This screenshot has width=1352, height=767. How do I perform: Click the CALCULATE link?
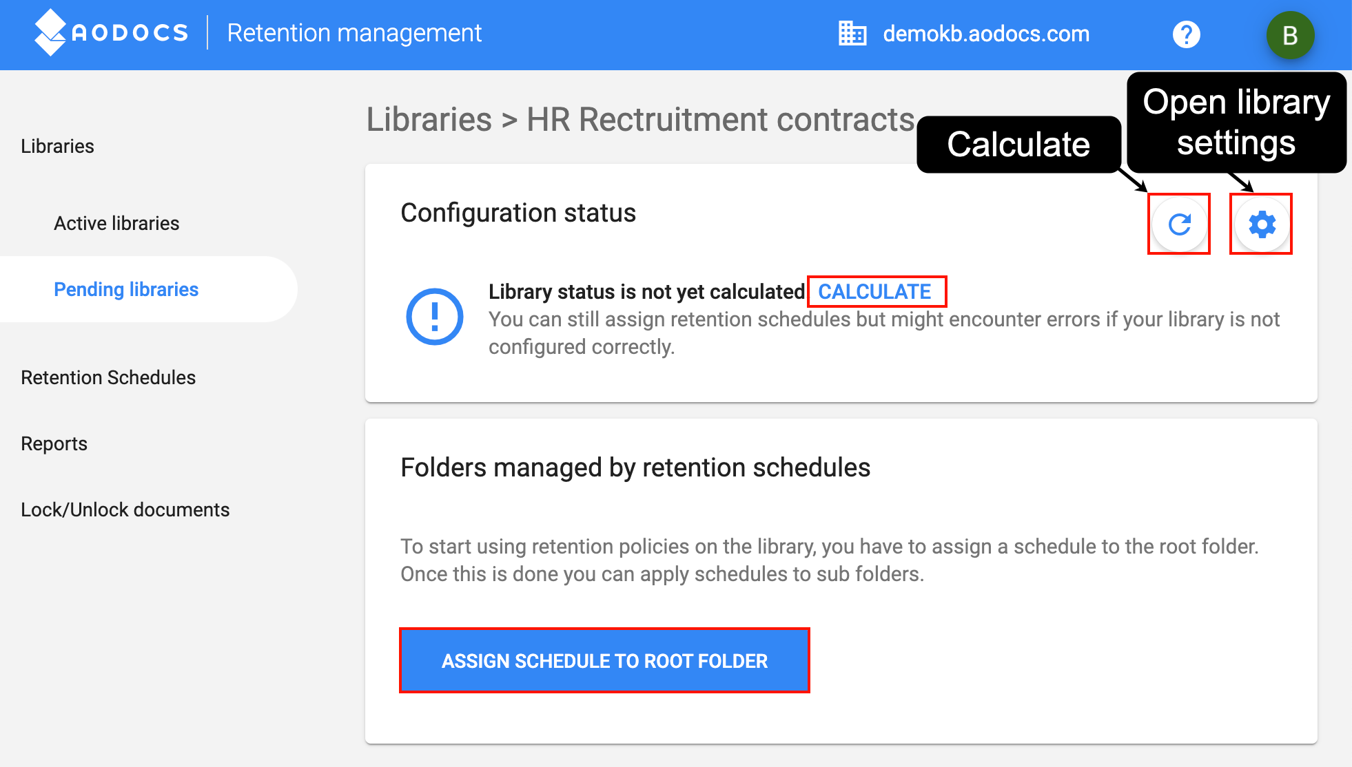(x=874, y=292)
